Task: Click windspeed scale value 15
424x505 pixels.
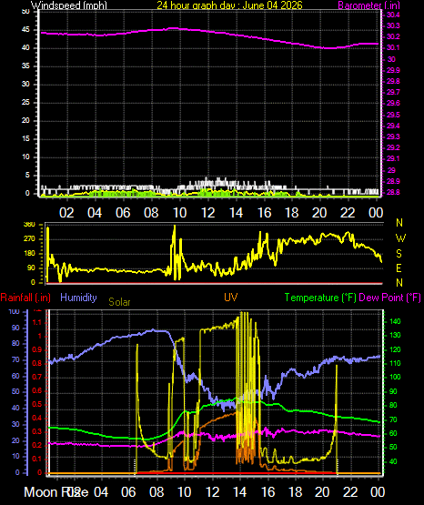Action: point(25,139)
